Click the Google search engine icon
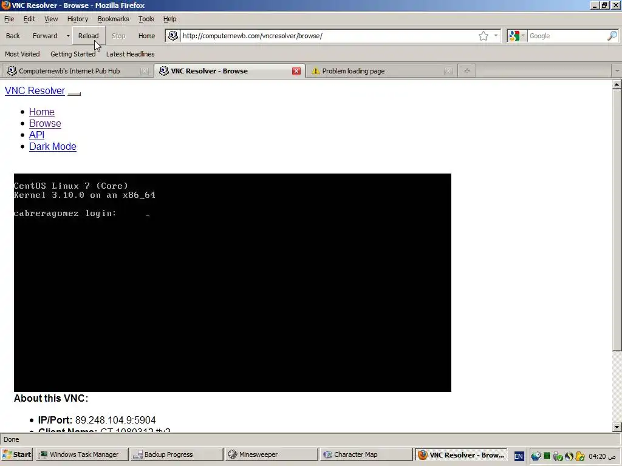 tap(514, 36)
